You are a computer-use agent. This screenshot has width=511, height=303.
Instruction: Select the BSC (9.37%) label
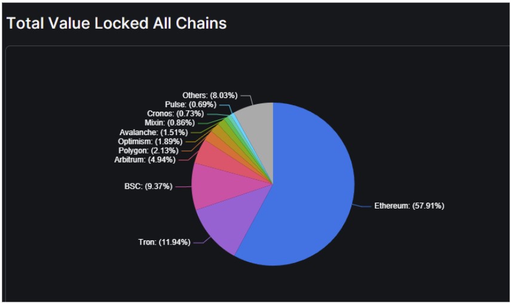pos(148,186)
